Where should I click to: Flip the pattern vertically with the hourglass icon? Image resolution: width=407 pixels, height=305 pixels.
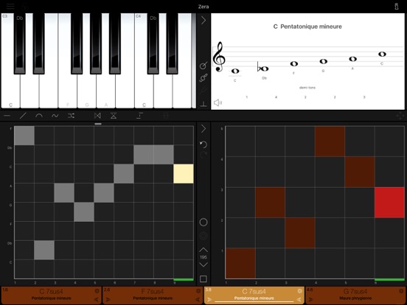click(114, 116)
